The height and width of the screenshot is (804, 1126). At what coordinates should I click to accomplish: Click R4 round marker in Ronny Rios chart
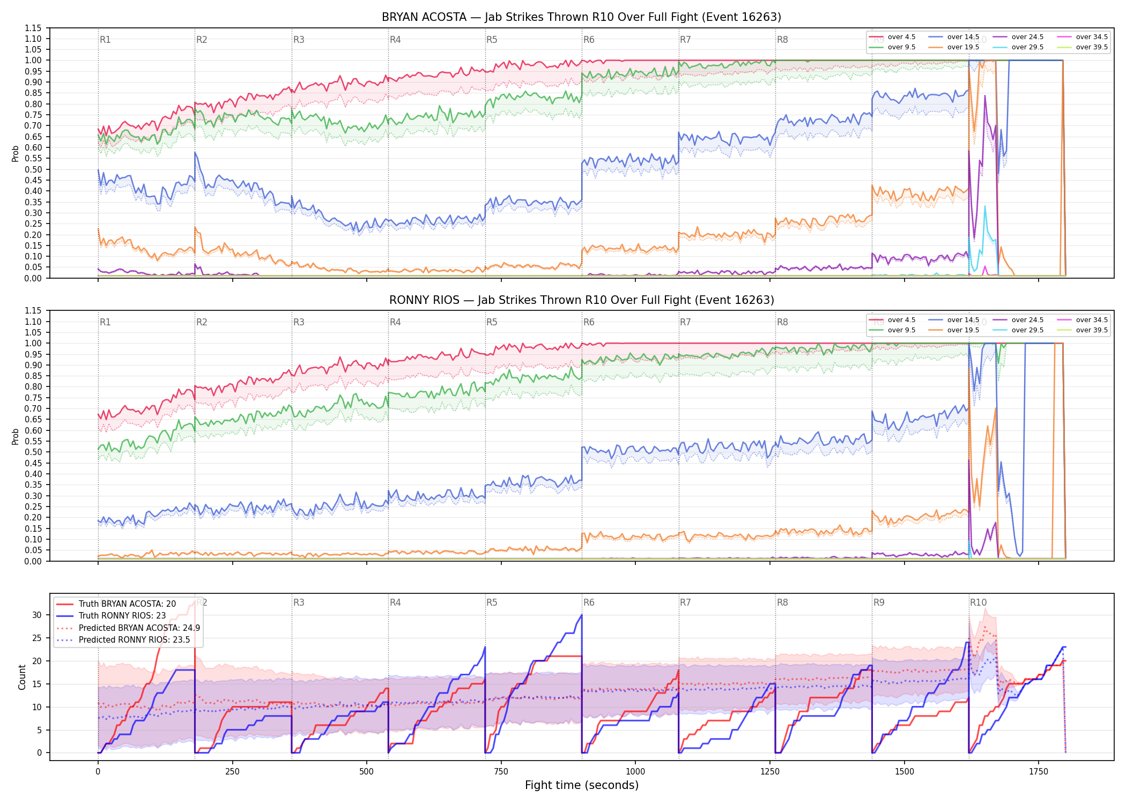[x=395, y=322]
